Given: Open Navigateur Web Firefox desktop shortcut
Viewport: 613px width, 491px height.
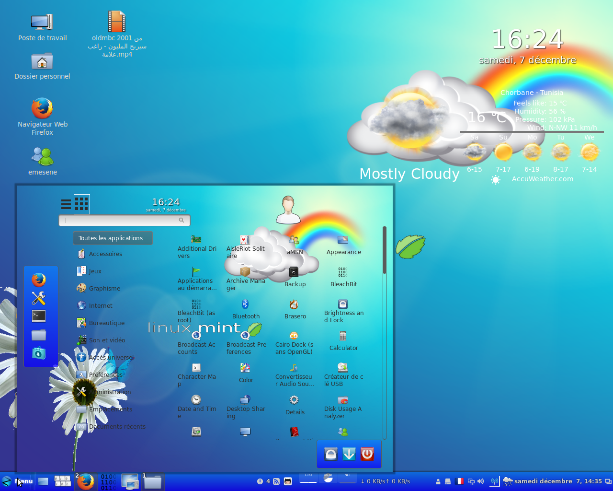Looking at the screenshot, I should (x=42, y=117).
